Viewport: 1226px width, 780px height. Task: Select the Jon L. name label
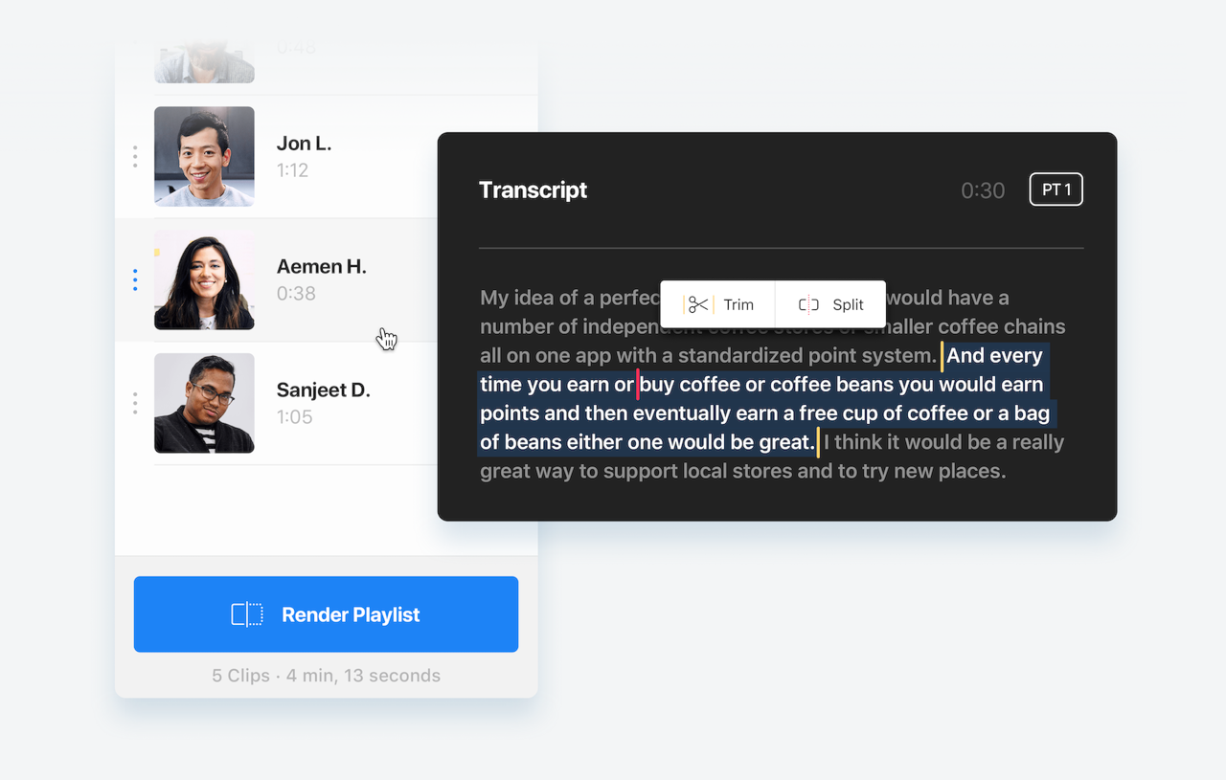click(304, 144)
